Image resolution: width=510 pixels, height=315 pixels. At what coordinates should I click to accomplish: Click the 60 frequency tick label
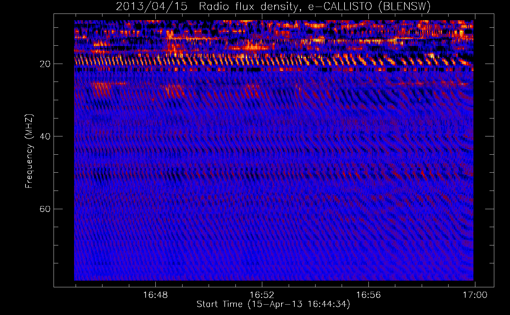45,209
